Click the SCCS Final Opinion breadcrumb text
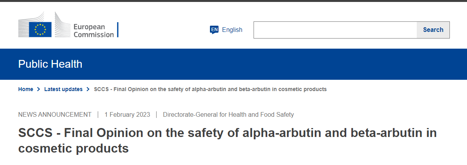The height and width of the screenshot is (165, 467). pos(210,89)
